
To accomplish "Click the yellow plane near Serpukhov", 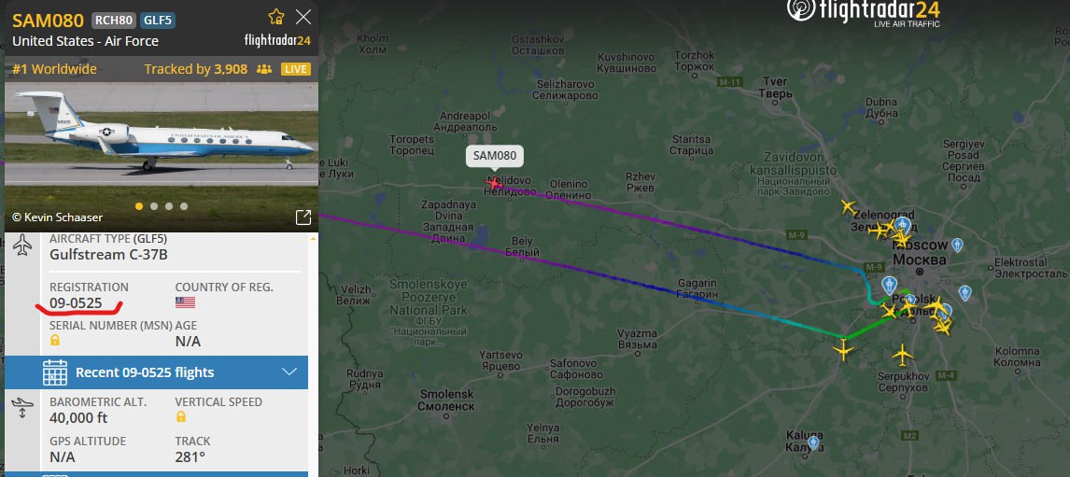I will coord(902,354).
